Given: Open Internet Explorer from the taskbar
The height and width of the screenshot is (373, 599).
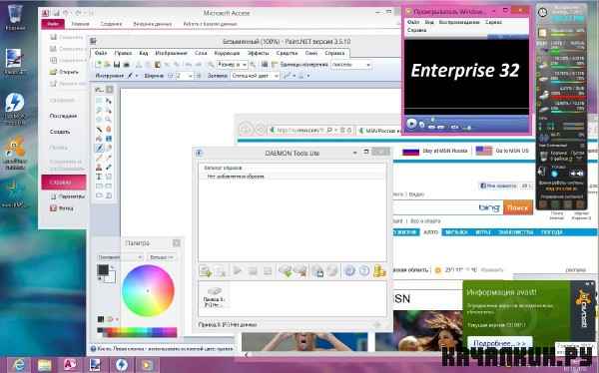Looking at the screenshot, I should point(18,365).
